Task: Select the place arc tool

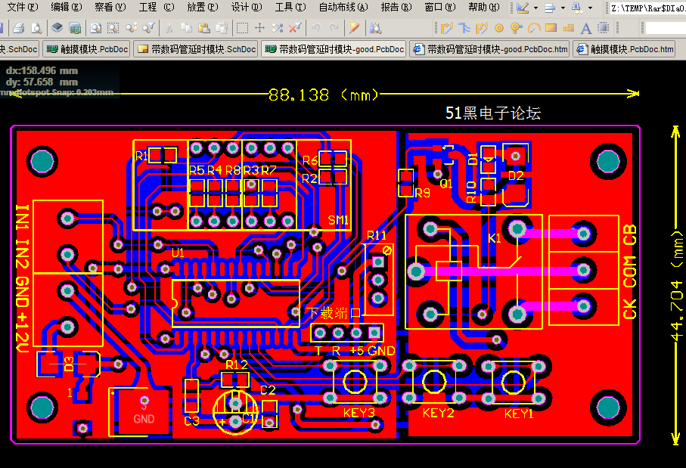Action: [533, 28]
